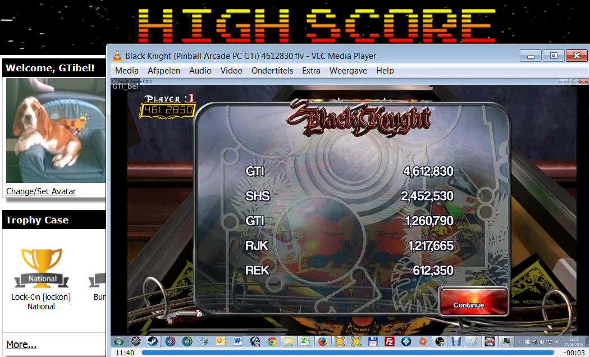The image size is (590, 357).
Task: Open the Video menu in VLC
Action: click(x=231, y=71)
